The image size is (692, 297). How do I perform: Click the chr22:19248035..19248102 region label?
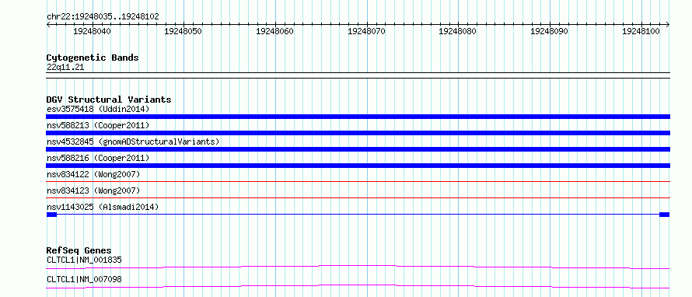(x=103, y=16)
